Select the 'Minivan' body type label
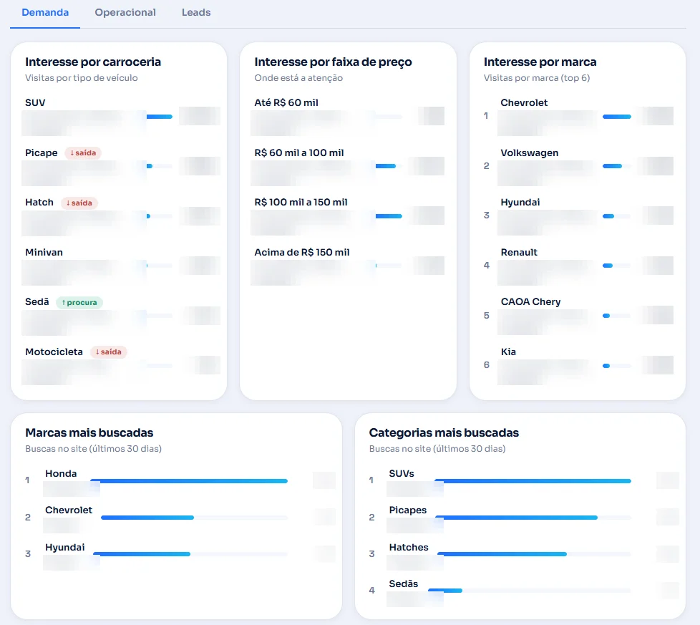700x625 pixels. [44, 252]
